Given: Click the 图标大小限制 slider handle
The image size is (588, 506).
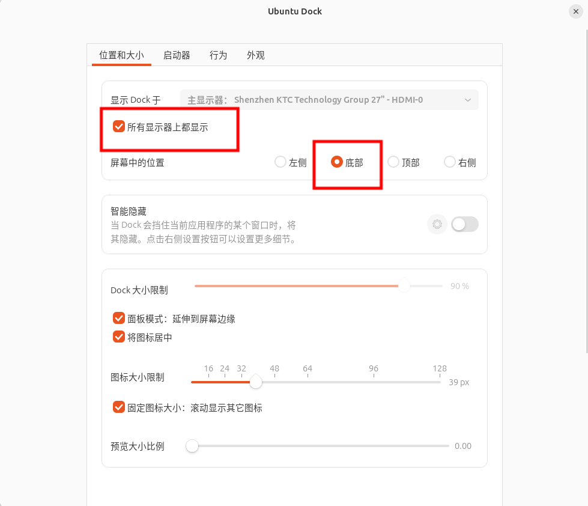Looking at the screenshot, I should (256, 382).
